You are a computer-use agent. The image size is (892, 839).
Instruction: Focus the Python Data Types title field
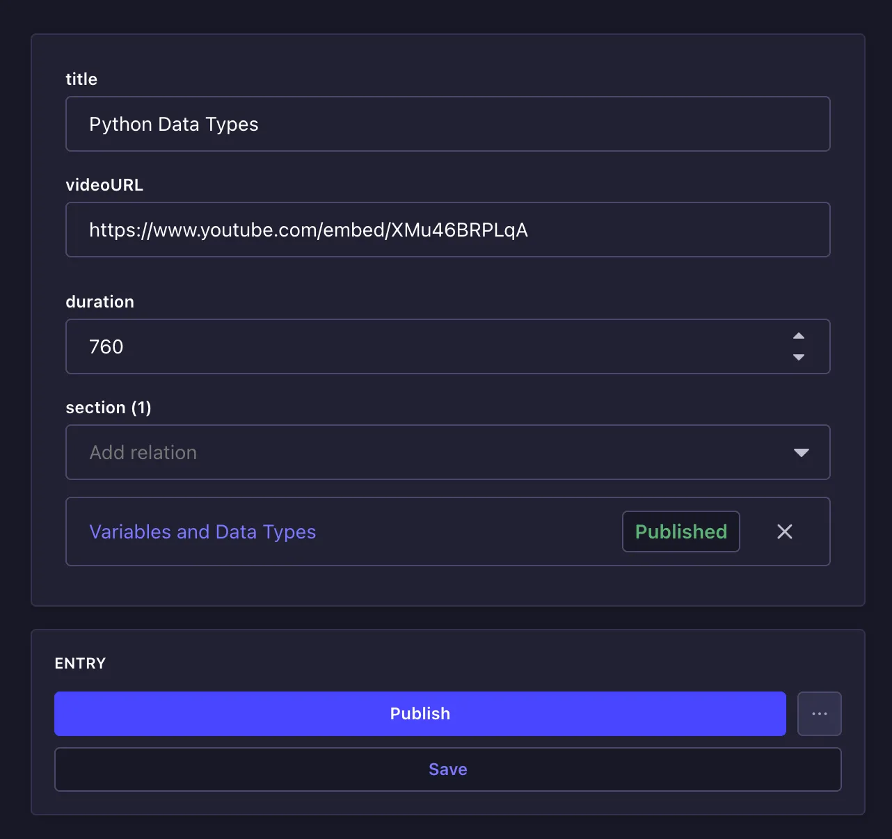[x=447, y=124]
